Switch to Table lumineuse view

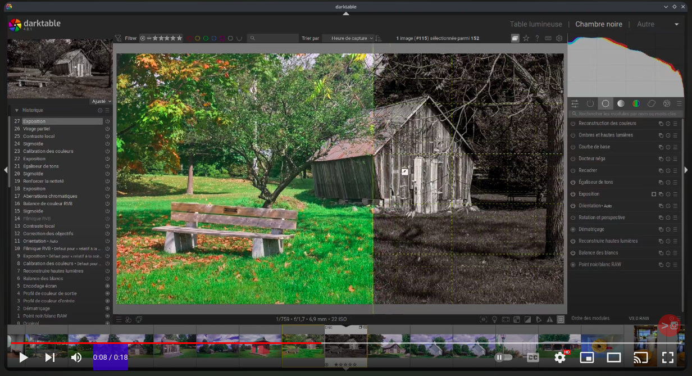[535, 24]
